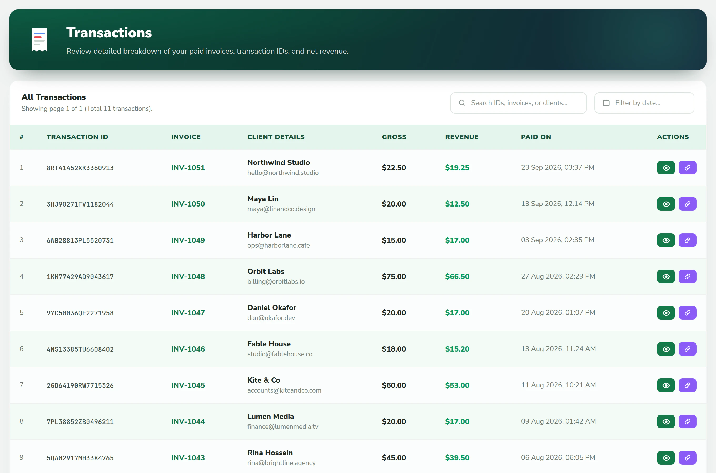Click link icon on INV-1045 row

[x=687, y=385]
